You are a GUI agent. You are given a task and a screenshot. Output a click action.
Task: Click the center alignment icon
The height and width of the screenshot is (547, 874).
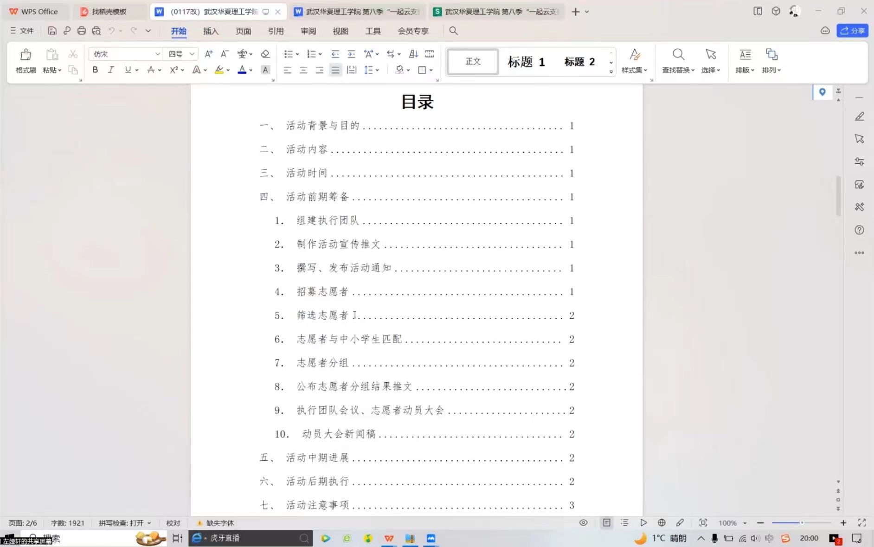click(x=303, y=70)
